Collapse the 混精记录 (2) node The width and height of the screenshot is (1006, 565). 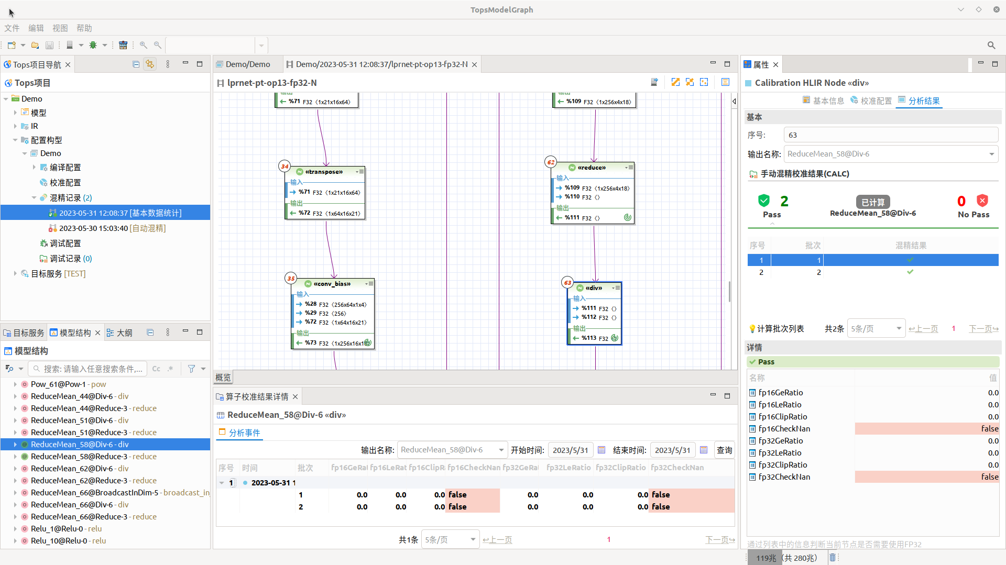point(34,197)
